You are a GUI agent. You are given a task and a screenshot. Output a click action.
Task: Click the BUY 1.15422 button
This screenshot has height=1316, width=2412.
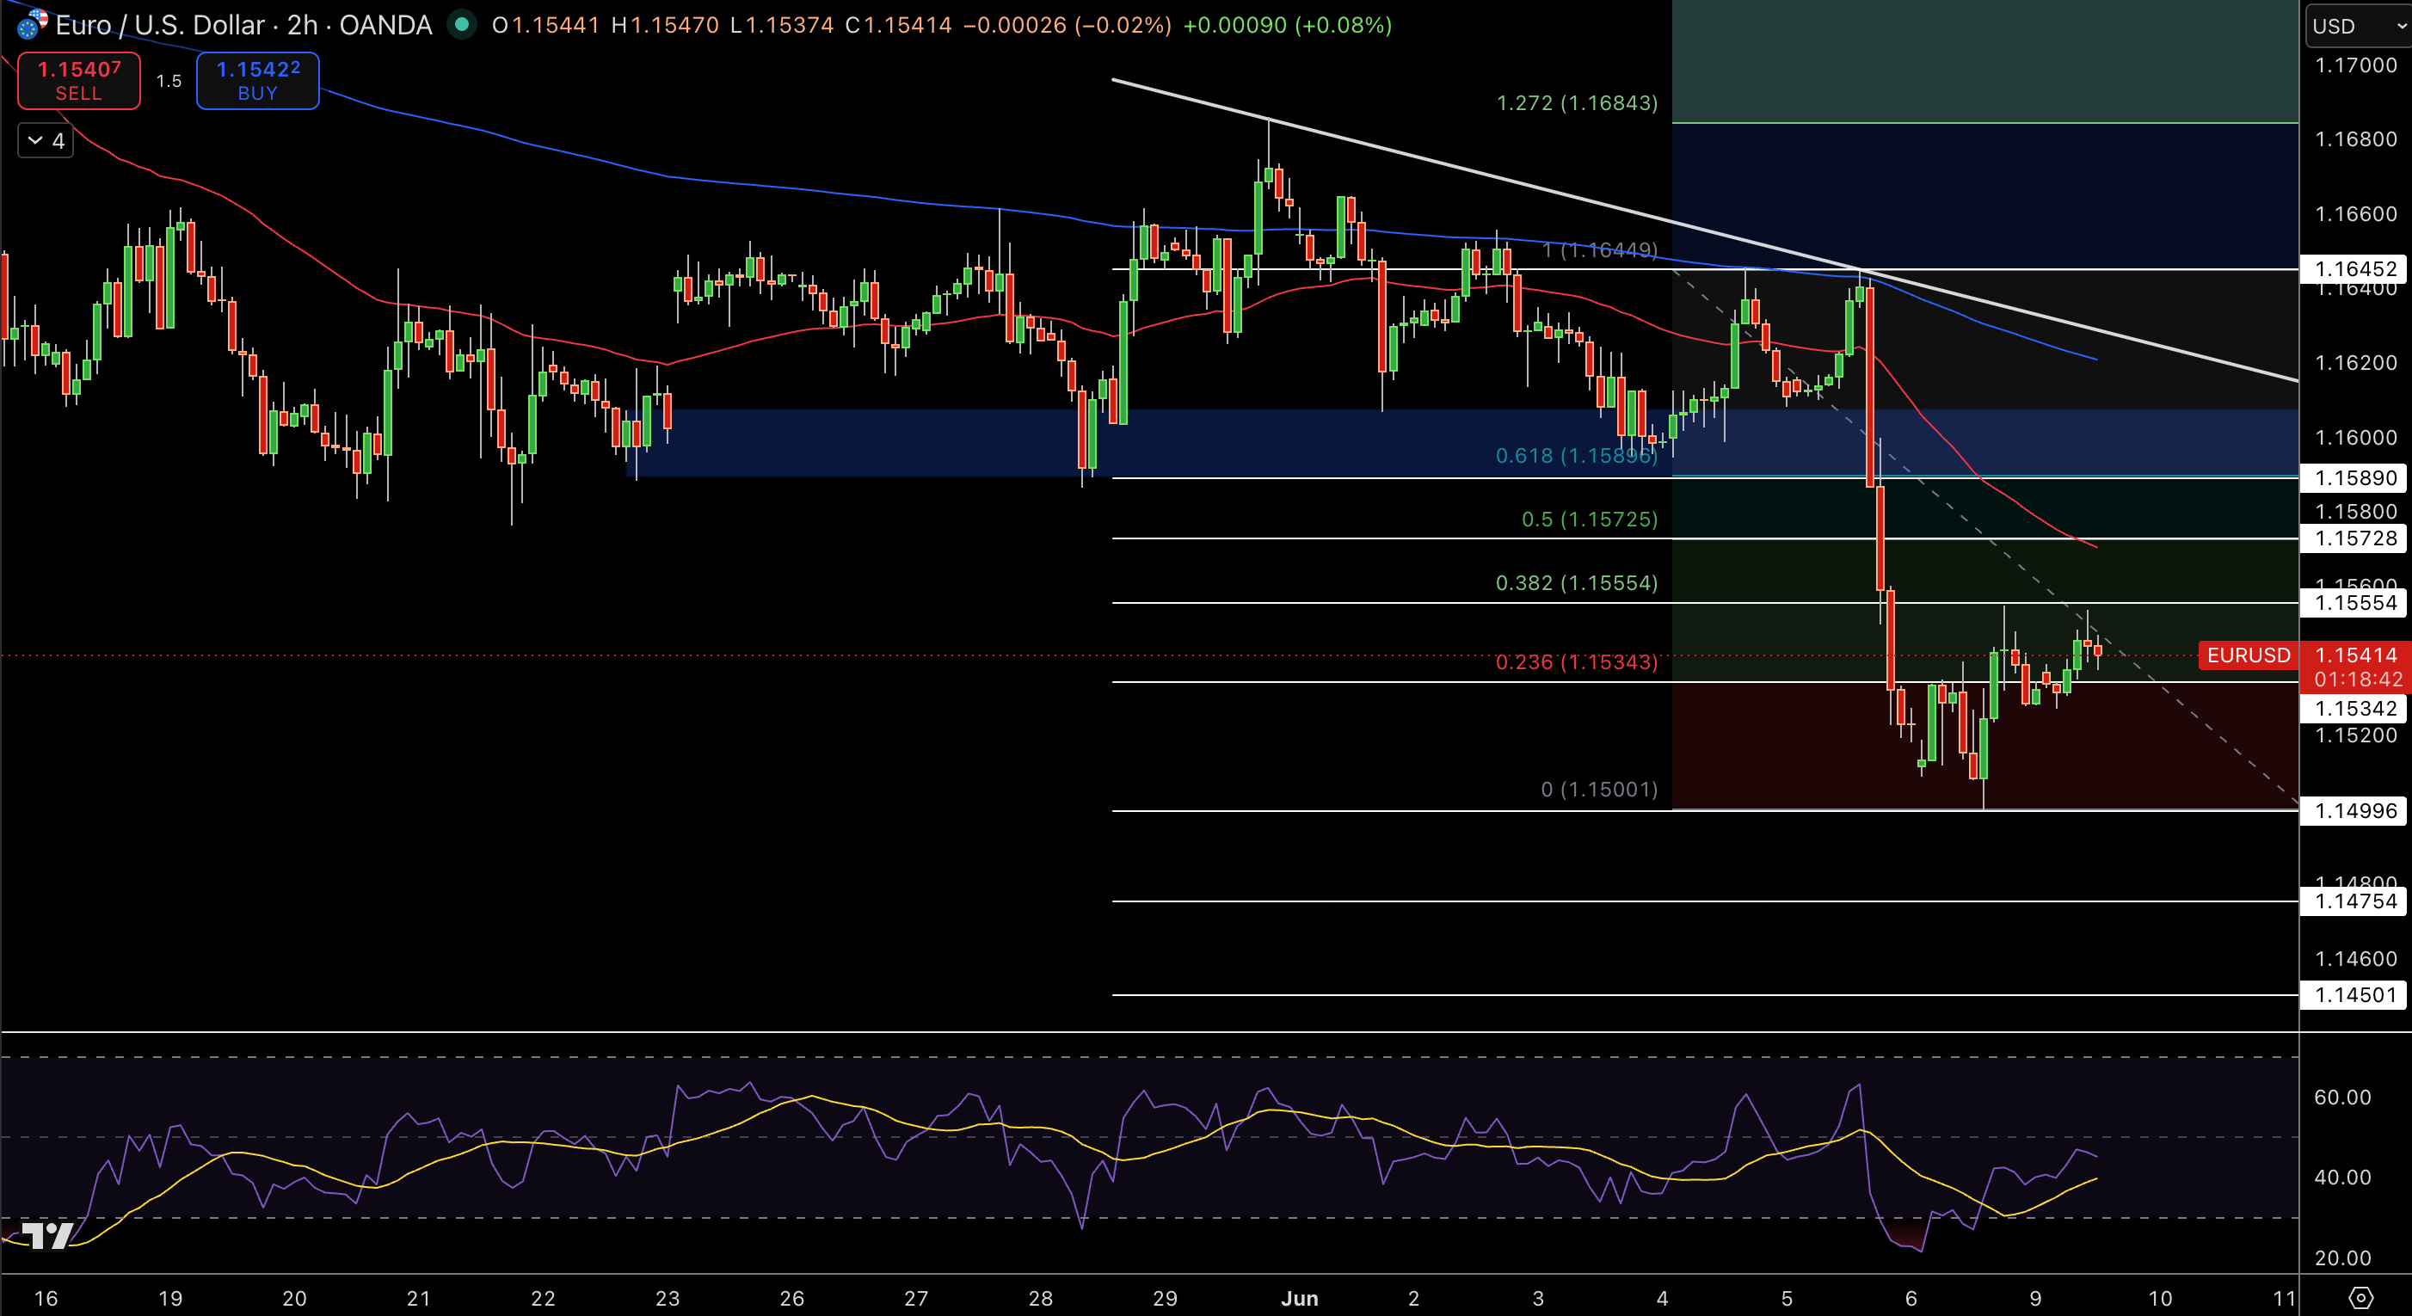pos(257,81)
